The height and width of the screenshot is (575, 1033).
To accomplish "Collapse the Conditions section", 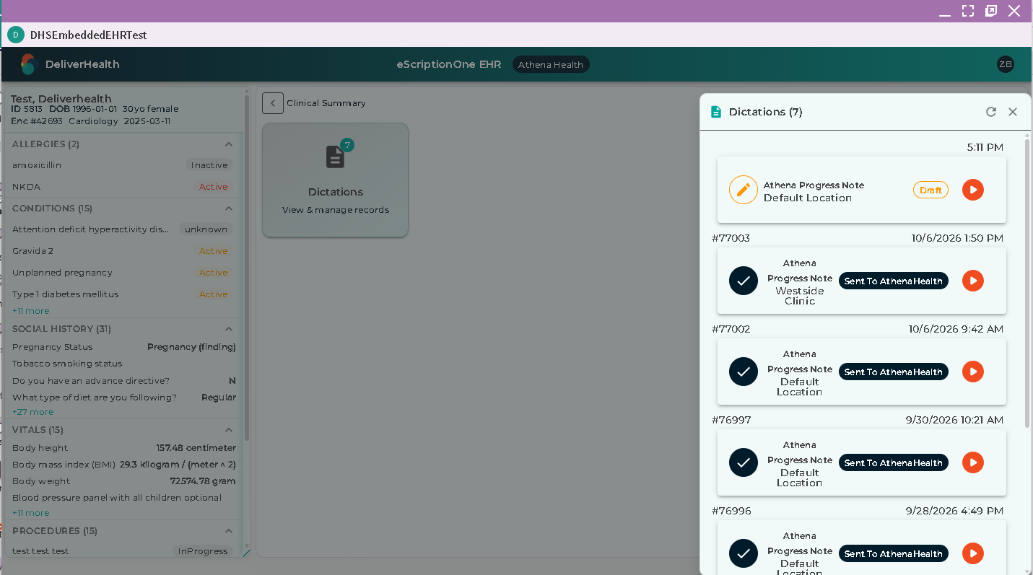I will click(x=229, y=209).
